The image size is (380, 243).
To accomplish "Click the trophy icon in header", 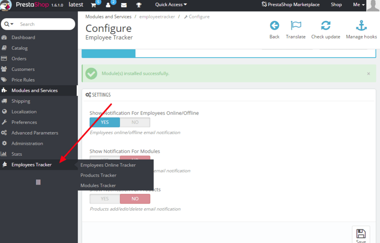I will pyautogui.click(x=139, y=5).
